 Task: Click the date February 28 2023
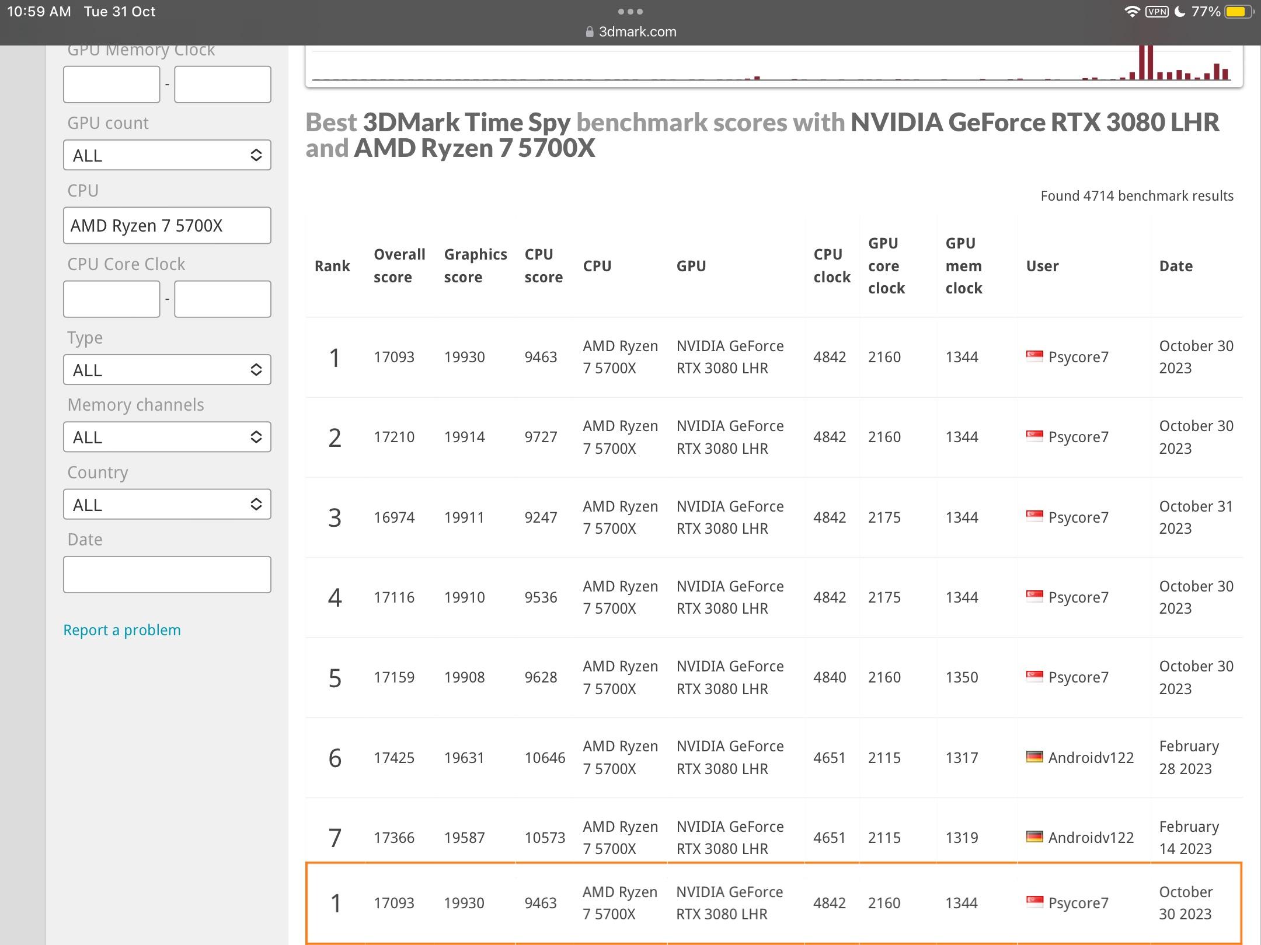pyautogui.click(x=1189, y=758)
